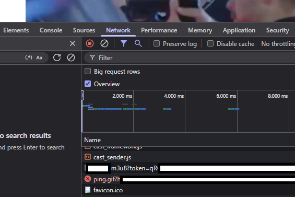Switch to the Console tab

pyautogui.click(x=51, y=30)
